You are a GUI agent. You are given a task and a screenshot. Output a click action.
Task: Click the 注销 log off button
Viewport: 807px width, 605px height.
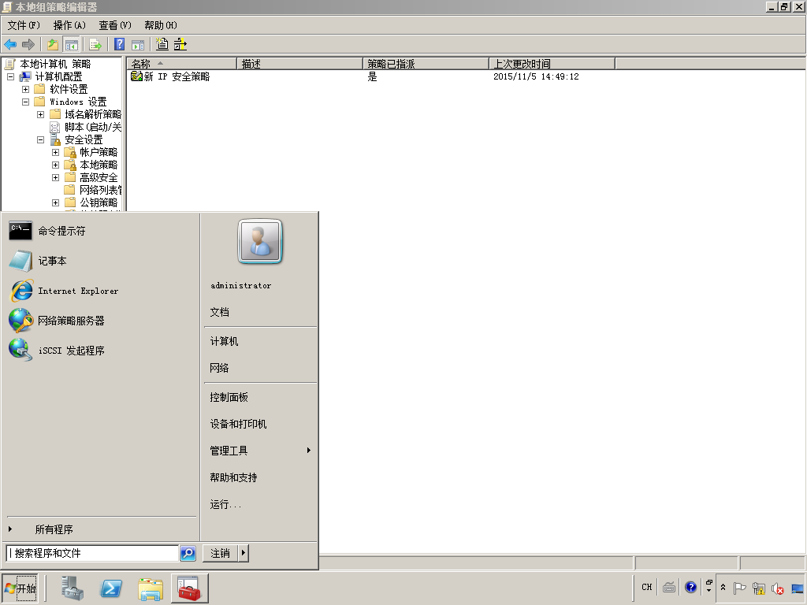pyautogui.click(x=221, y=554)
